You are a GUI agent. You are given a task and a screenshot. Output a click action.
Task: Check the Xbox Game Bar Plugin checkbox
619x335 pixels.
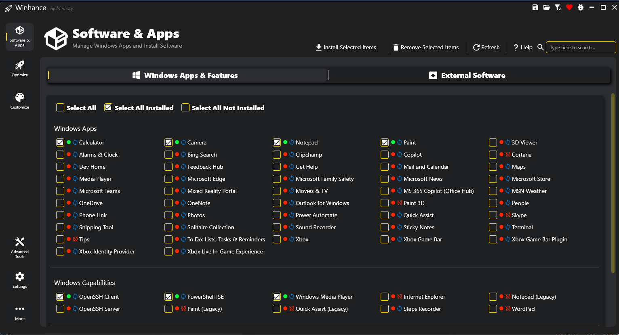[493, 239]
